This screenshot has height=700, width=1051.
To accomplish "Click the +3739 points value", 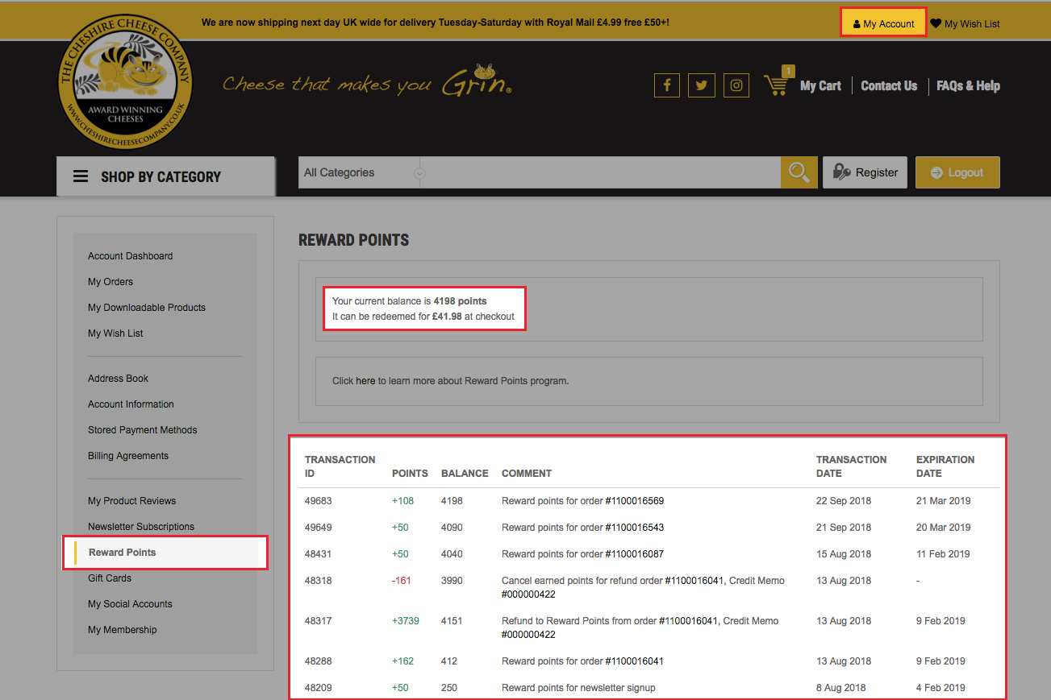I will click(406, 621).
